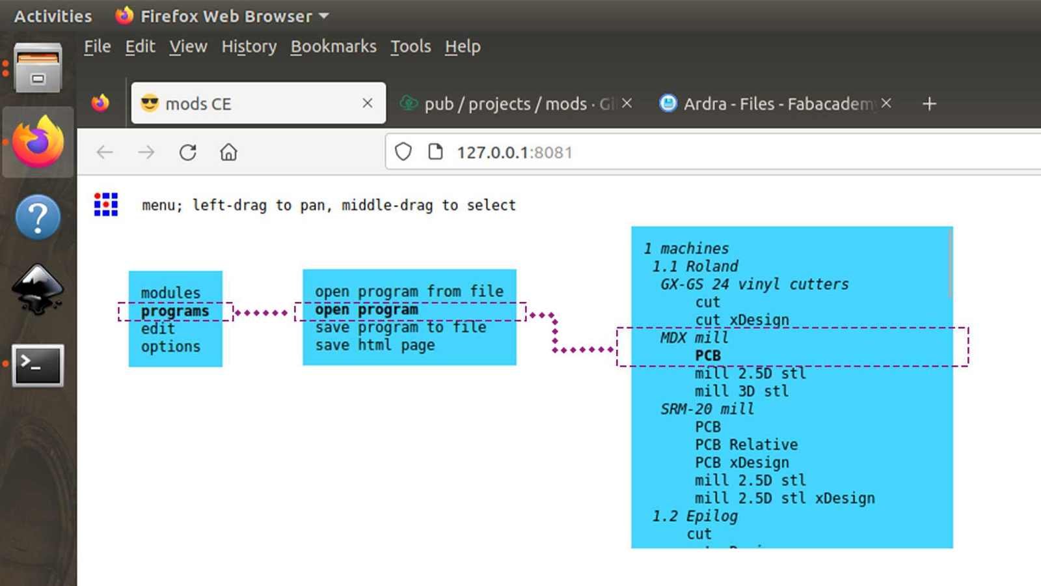
Task: Click the '1.2 Epilog' heading
Action: 695,516
